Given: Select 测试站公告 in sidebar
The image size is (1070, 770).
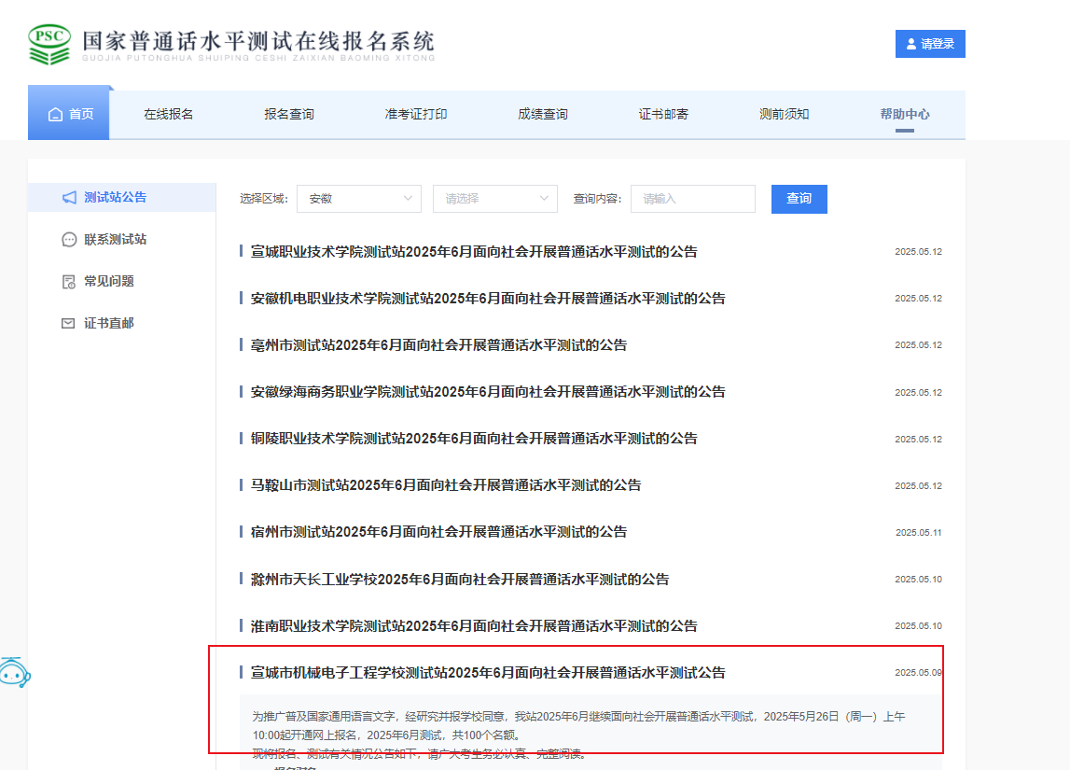Looking at the screenshot, I should point(122,197).
